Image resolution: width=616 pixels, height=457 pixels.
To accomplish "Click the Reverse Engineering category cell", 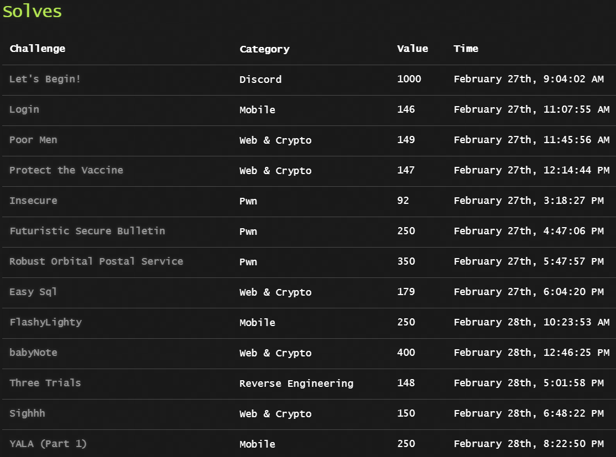I will coord(296,384).
